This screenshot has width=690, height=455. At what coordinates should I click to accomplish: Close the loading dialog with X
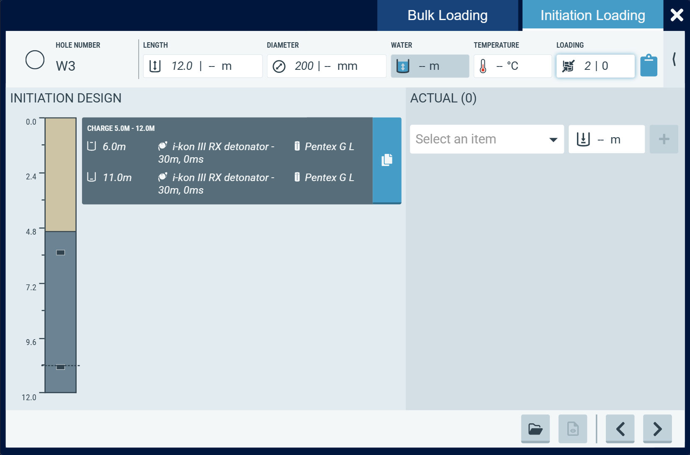[677, 15]
